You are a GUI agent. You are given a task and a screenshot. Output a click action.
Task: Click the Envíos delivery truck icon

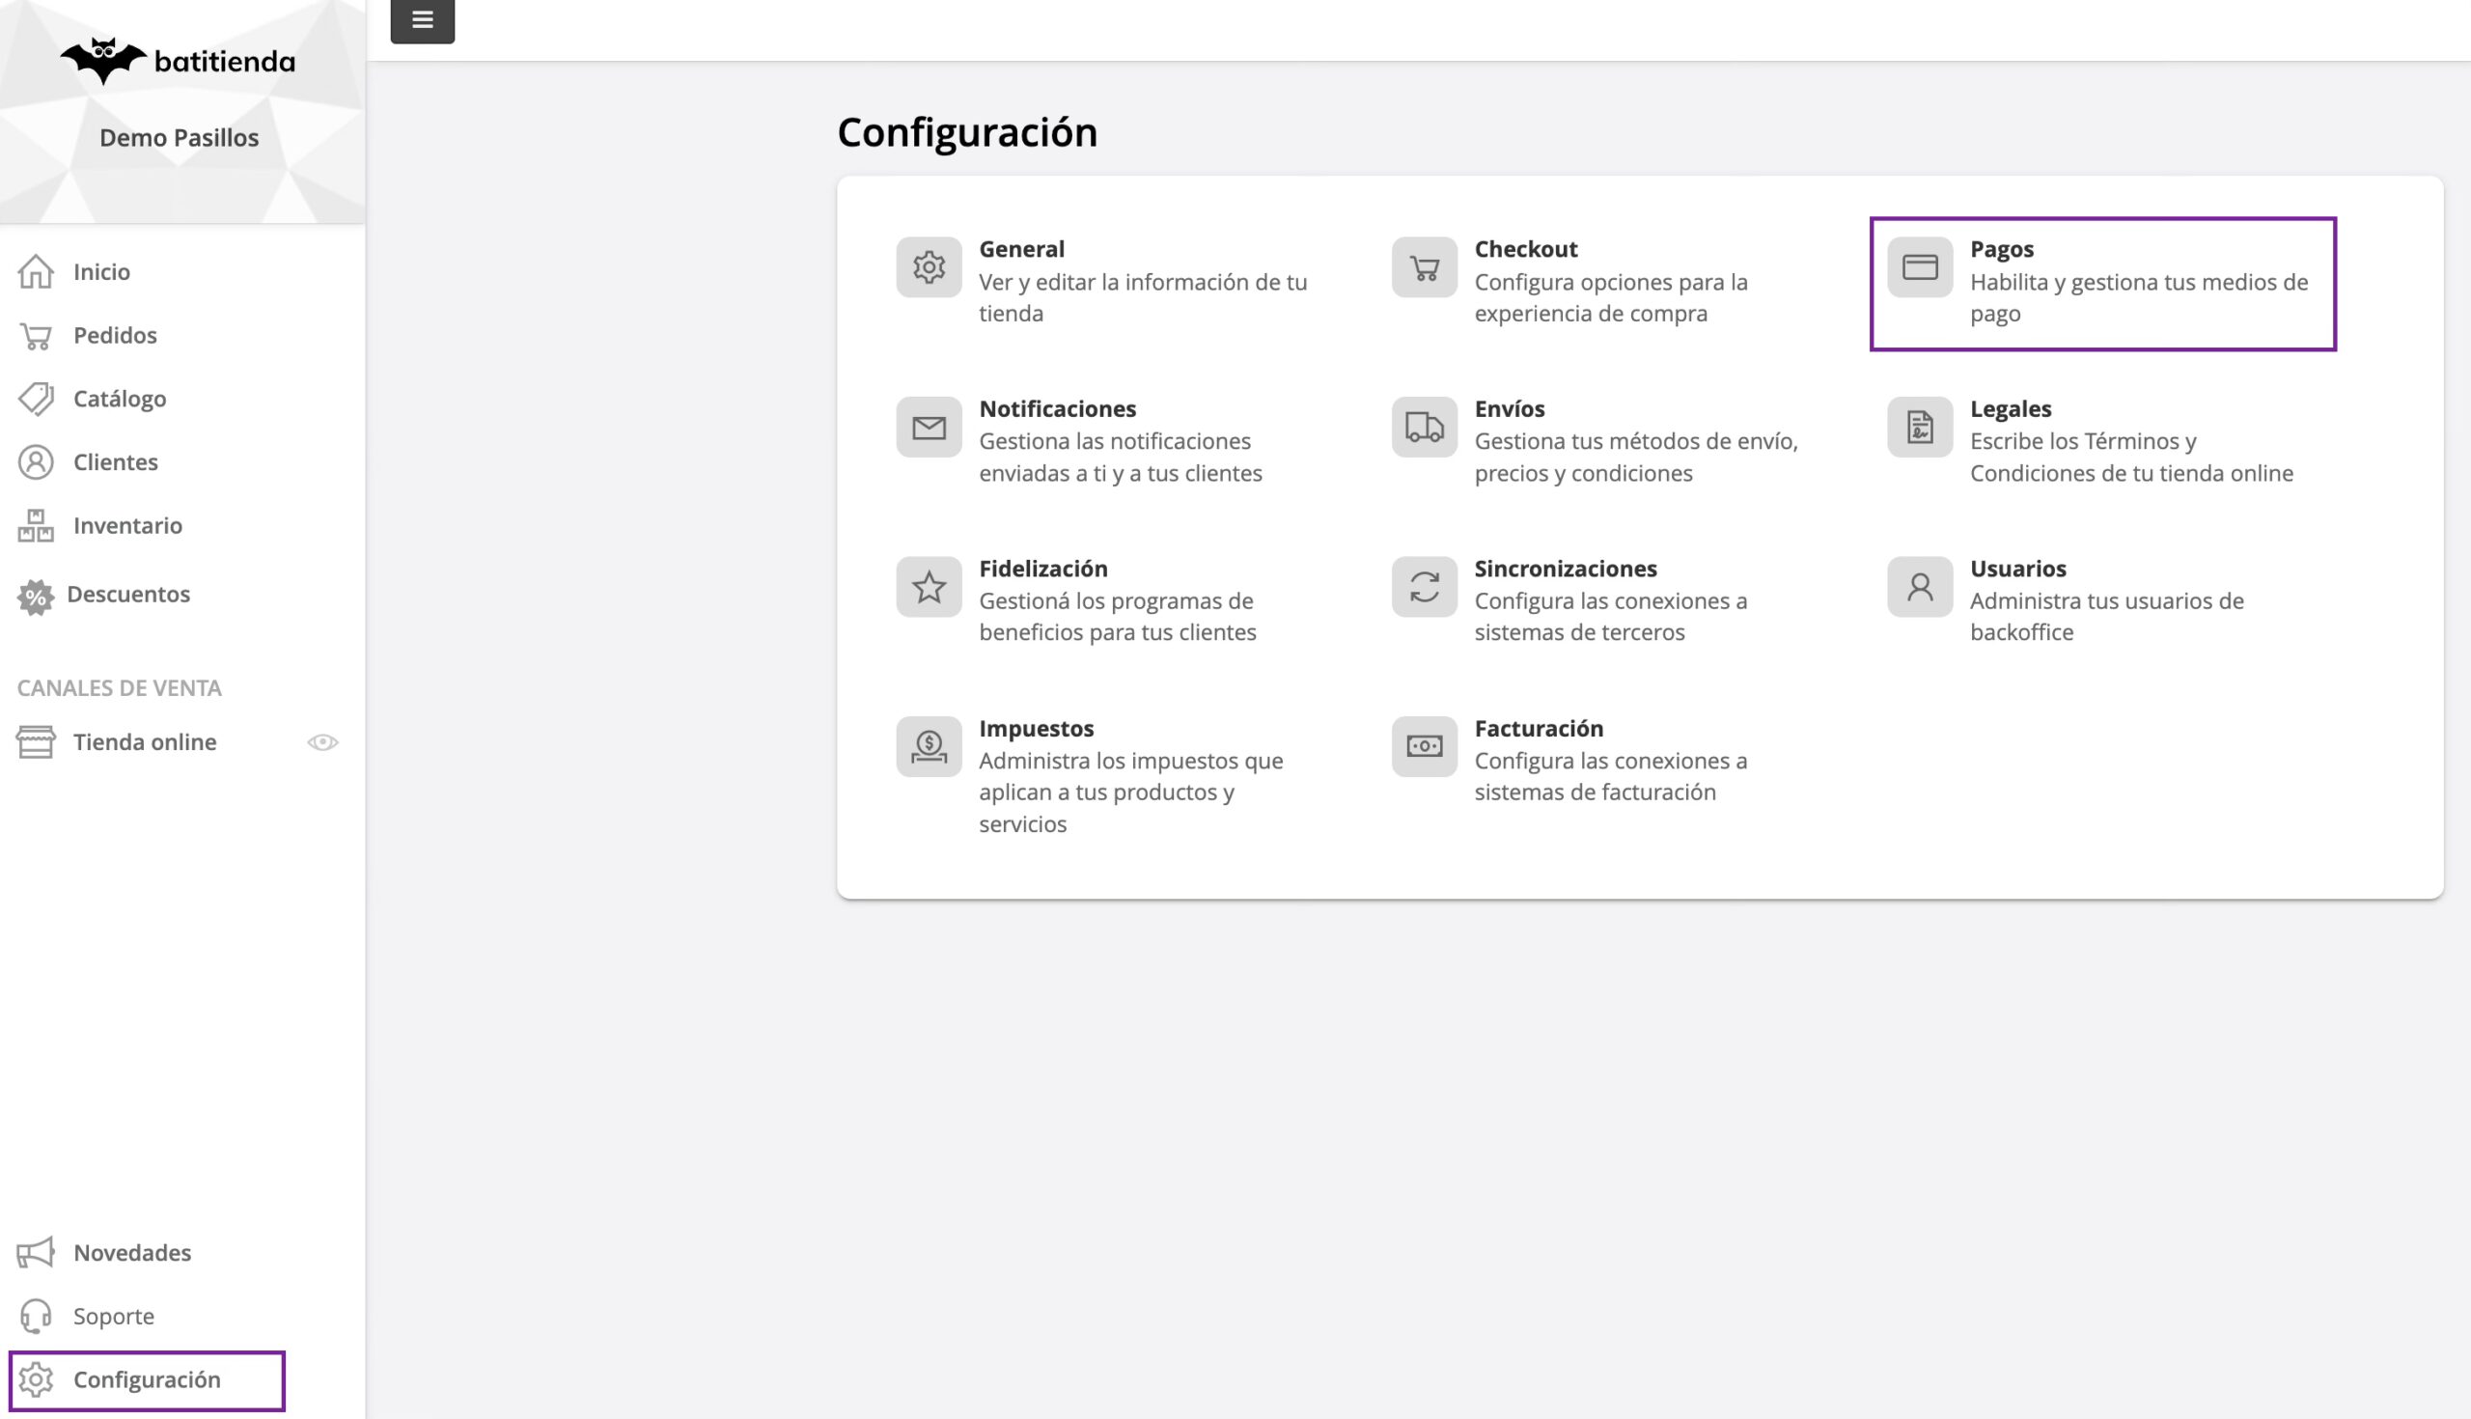click(x=1424, y=427)
